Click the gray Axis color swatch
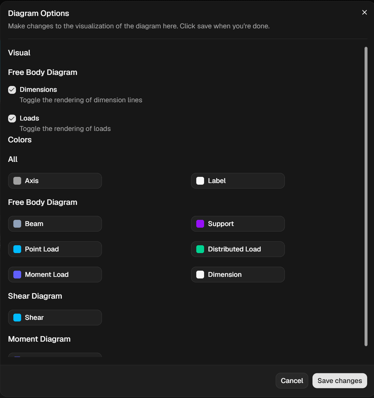Viewport: 374px width, 398px height. tap(17, 181)
